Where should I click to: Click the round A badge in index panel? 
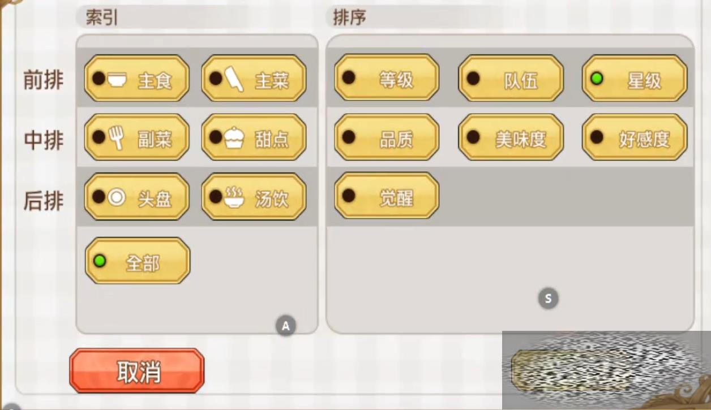(x=286, y=326)
